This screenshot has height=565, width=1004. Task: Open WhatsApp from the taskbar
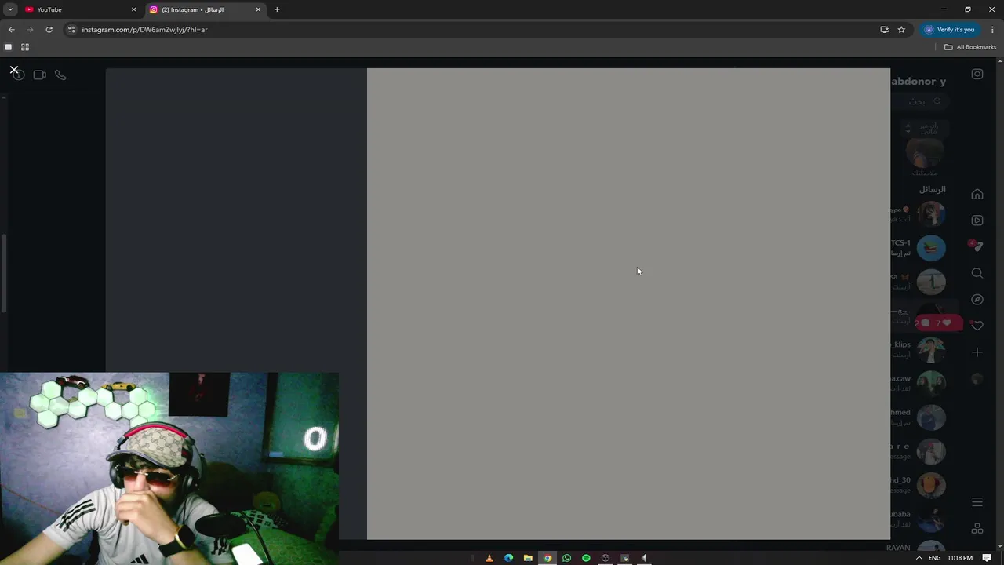pos(566,558)
